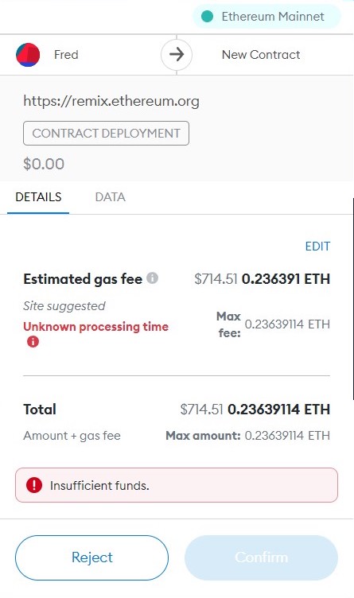Click the vertical scrollbar on the right edge
Viewport: 354px width, 598px height.
(353, 299)
